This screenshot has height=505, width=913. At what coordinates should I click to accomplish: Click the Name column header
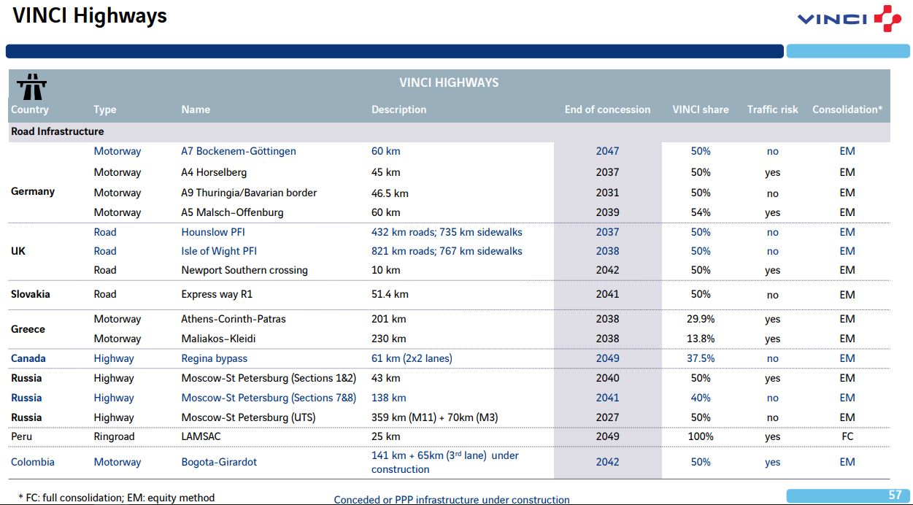pos(196,109)
